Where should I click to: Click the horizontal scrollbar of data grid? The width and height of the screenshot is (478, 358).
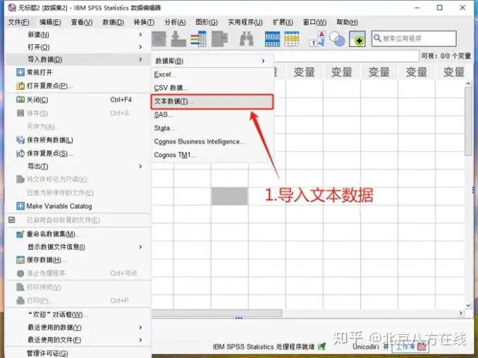pos(217,313)
